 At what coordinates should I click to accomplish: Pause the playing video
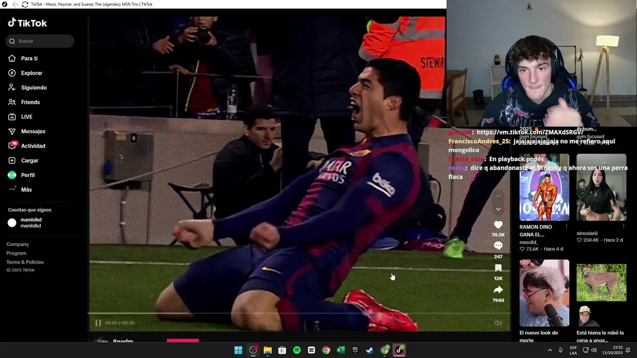(x=98, y=323)
